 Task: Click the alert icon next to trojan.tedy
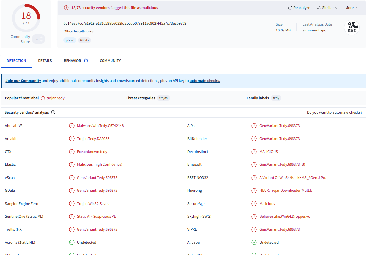click(43, 98)
